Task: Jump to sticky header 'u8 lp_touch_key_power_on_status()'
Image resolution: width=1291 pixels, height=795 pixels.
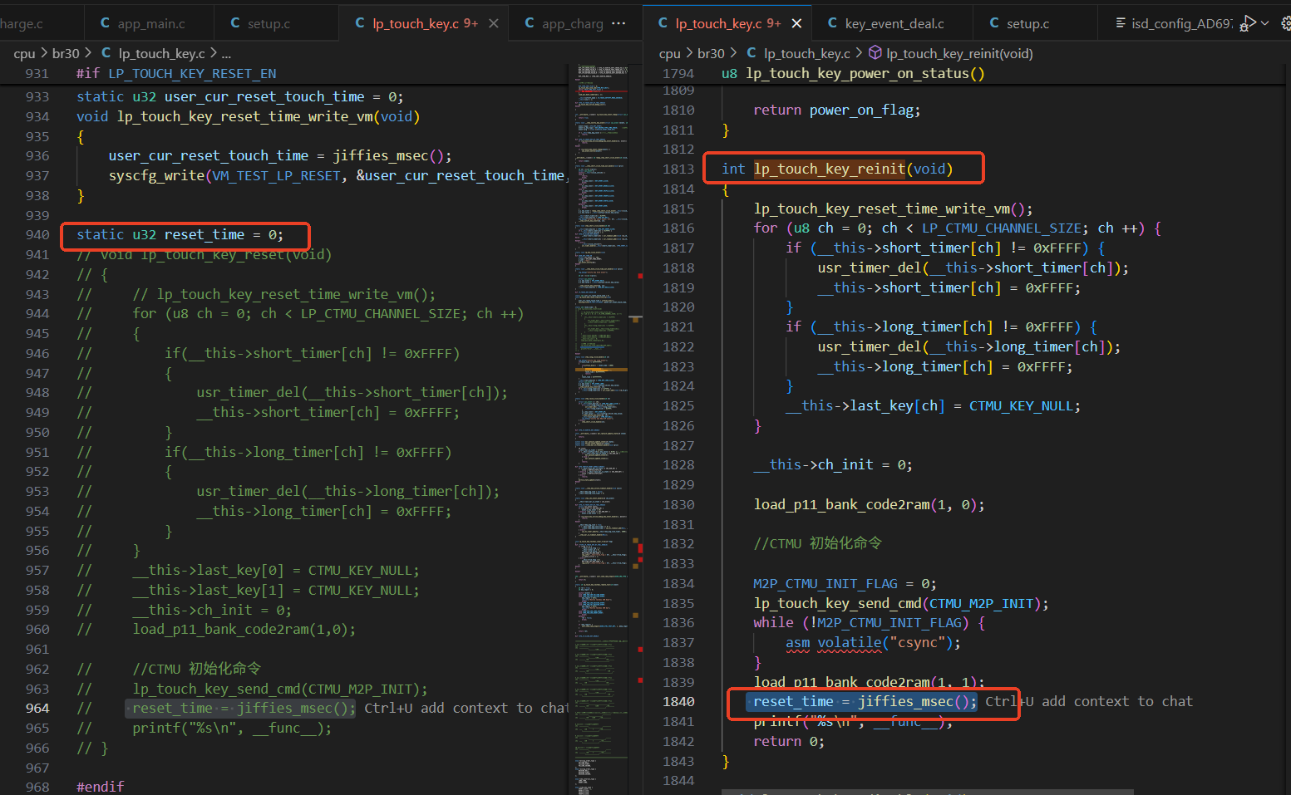Action: point(853,73)
